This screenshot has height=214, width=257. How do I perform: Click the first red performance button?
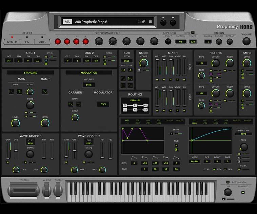coord(58,42)
